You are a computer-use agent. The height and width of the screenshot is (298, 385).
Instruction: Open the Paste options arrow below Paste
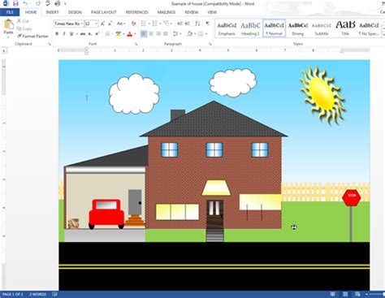click(8, 37)
